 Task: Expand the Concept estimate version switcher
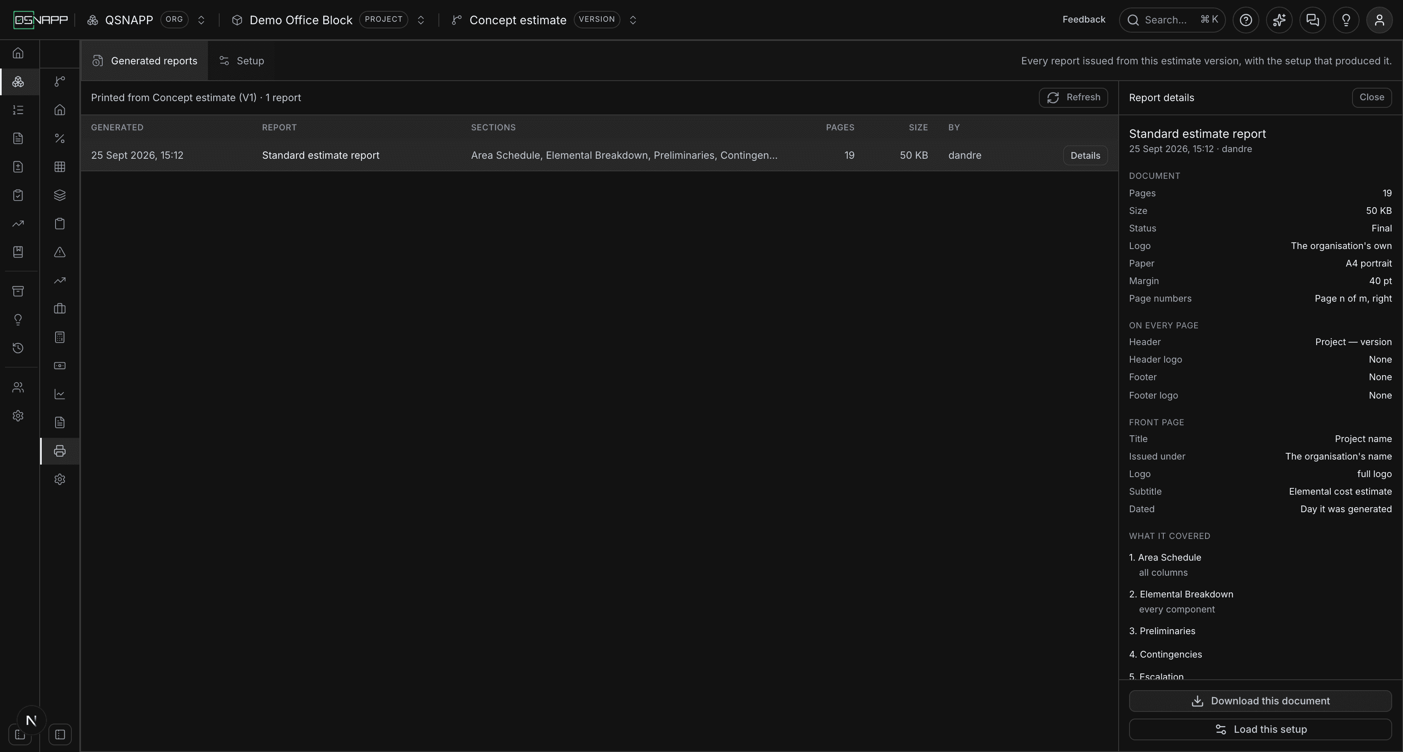tap(633, 20)
